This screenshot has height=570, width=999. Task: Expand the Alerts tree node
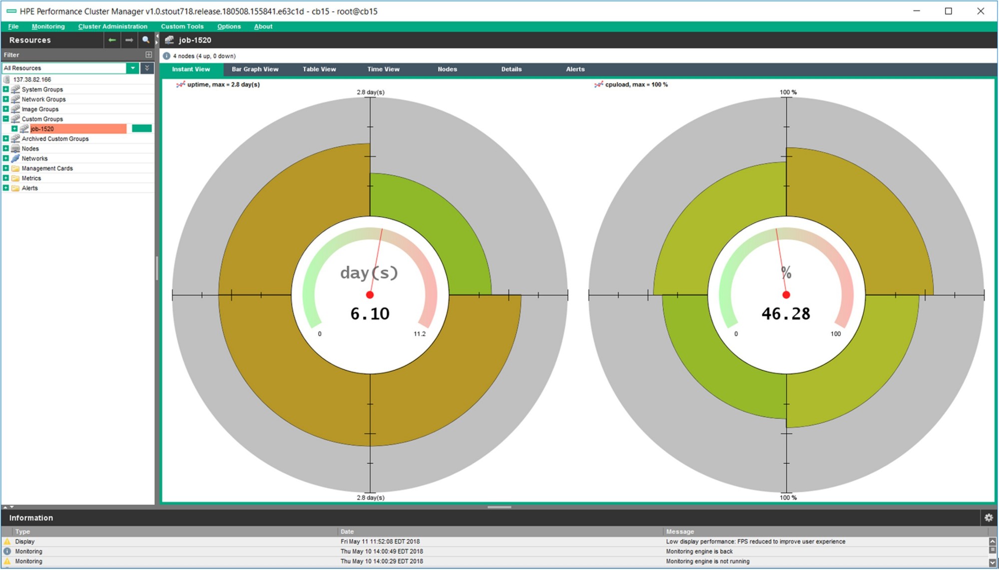(6, 188)
